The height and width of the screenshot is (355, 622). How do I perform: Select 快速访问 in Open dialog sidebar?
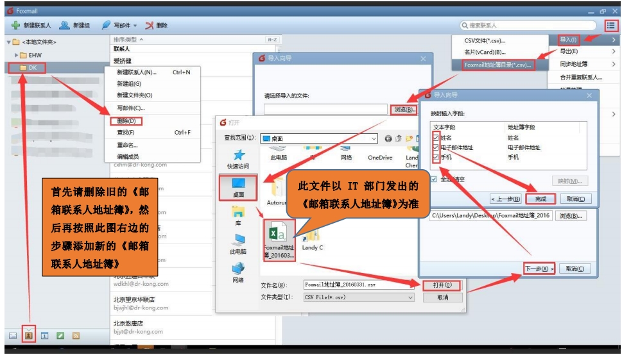(238, 160)
